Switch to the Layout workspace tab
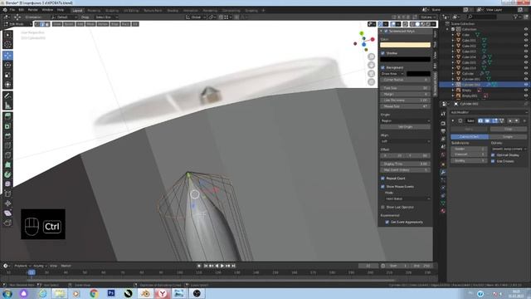 [x=77, y=11]
